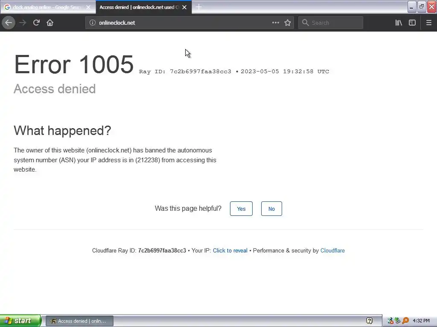Answer No to page helpful question
Screen dimensions: 437x327
point(271,209)
